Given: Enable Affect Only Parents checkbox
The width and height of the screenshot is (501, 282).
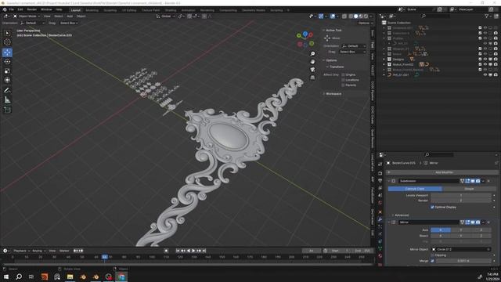Looking at the screenshot, I should pos(343,85).
